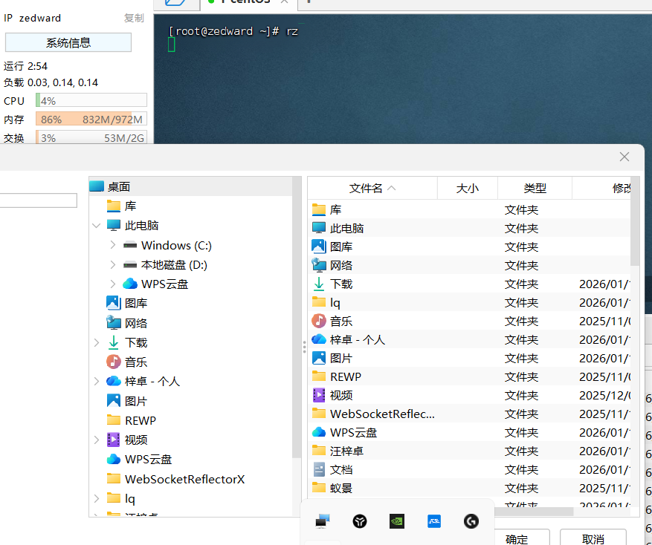Click the WPS云盘 cloud icon in file list

[x=319, y=432]
